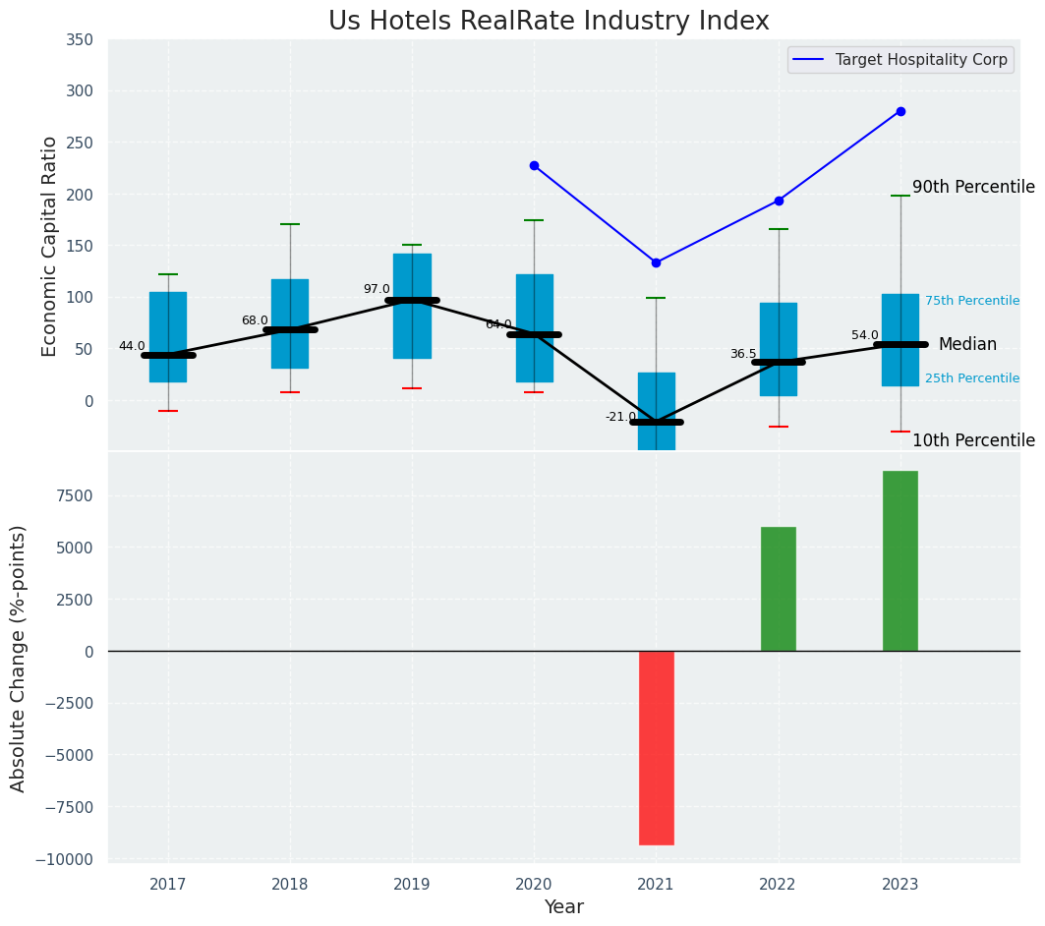Click the 10th Percentile annotation
The width and height of the screenshot is (1045, 926).
coord(973,440)
